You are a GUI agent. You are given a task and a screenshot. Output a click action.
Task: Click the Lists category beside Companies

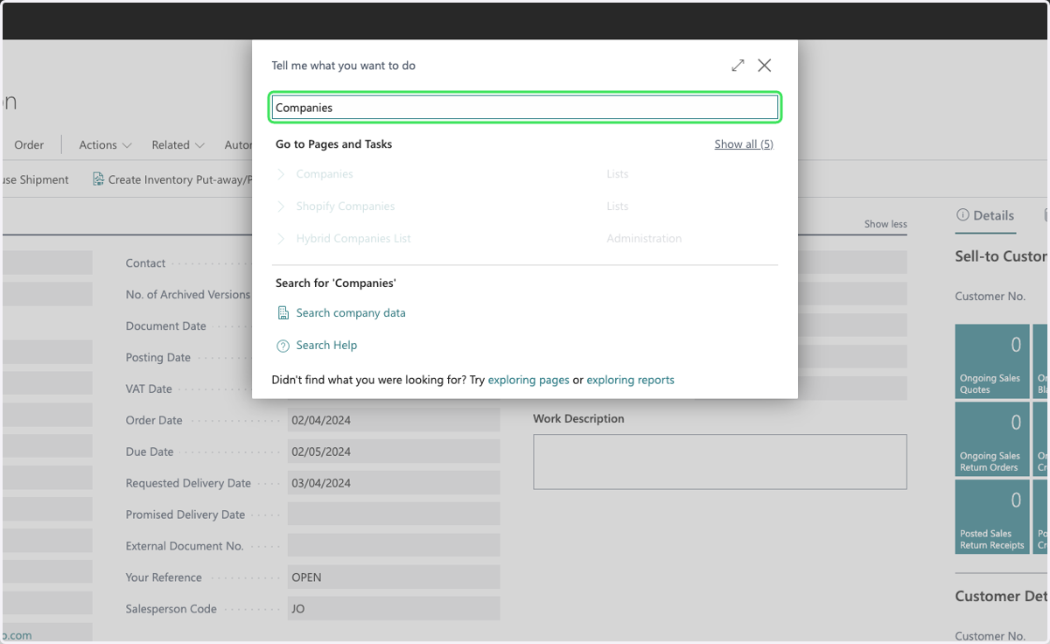point(618,174)
